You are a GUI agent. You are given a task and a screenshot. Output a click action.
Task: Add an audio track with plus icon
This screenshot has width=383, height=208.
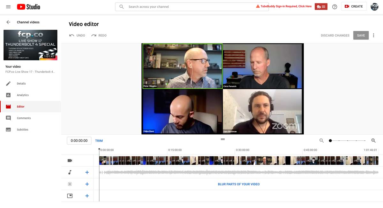[x=87, y=173]
